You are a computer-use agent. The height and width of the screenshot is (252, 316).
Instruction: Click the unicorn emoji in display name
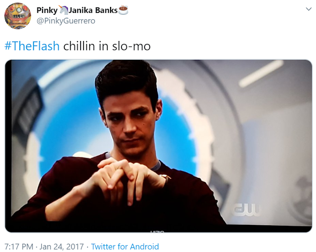(63, 10)
